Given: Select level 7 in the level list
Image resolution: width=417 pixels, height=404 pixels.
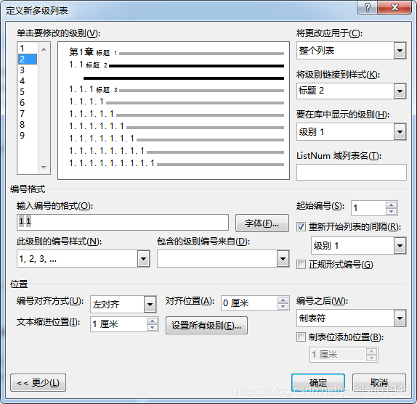Looking at the screenshot, I should (x=28, y=114).
